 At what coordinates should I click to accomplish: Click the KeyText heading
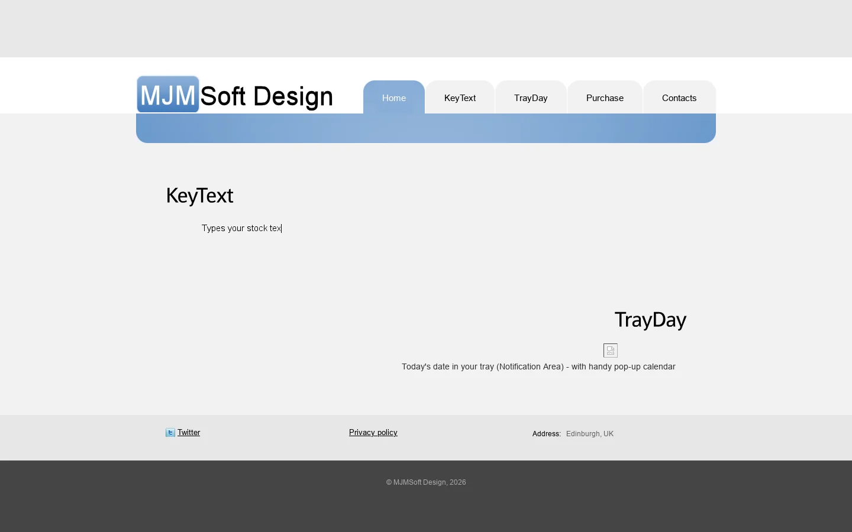tap(200, 196)
